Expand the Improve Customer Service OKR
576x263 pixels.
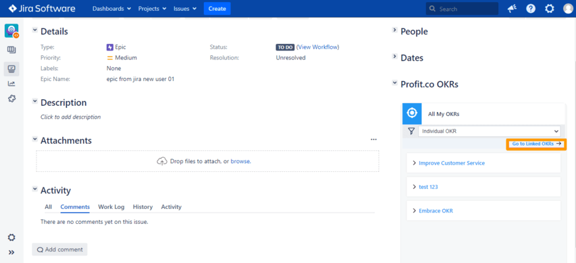[x=415, y=163]
